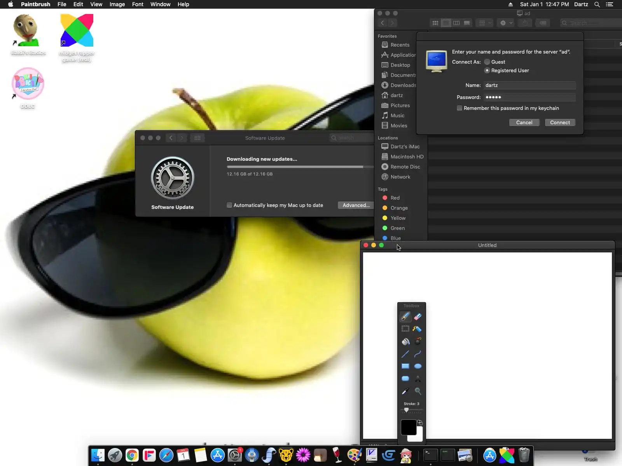Select the Rectangle shape tool
Image resolution: width=622 pixels, height=466 pixels.
405,366
